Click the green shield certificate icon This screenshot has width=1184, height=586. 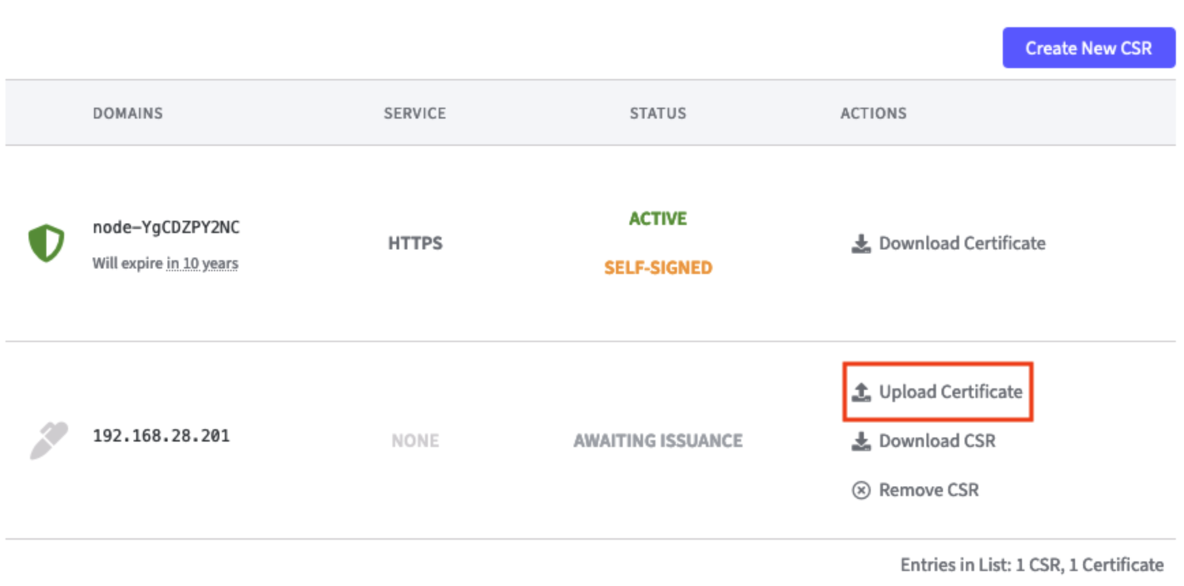click(x=46, y=243)
